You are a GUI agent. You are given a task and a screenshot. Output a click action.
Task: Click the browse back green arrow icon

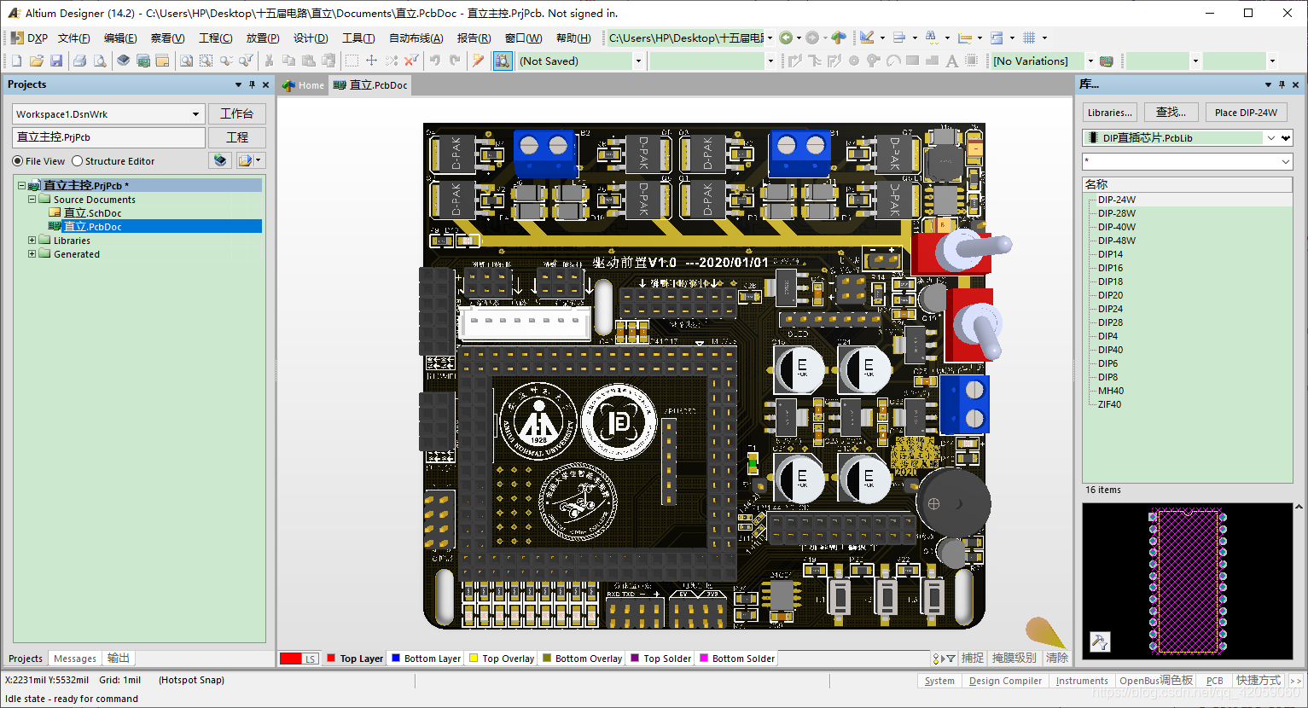tap(786, 38)
